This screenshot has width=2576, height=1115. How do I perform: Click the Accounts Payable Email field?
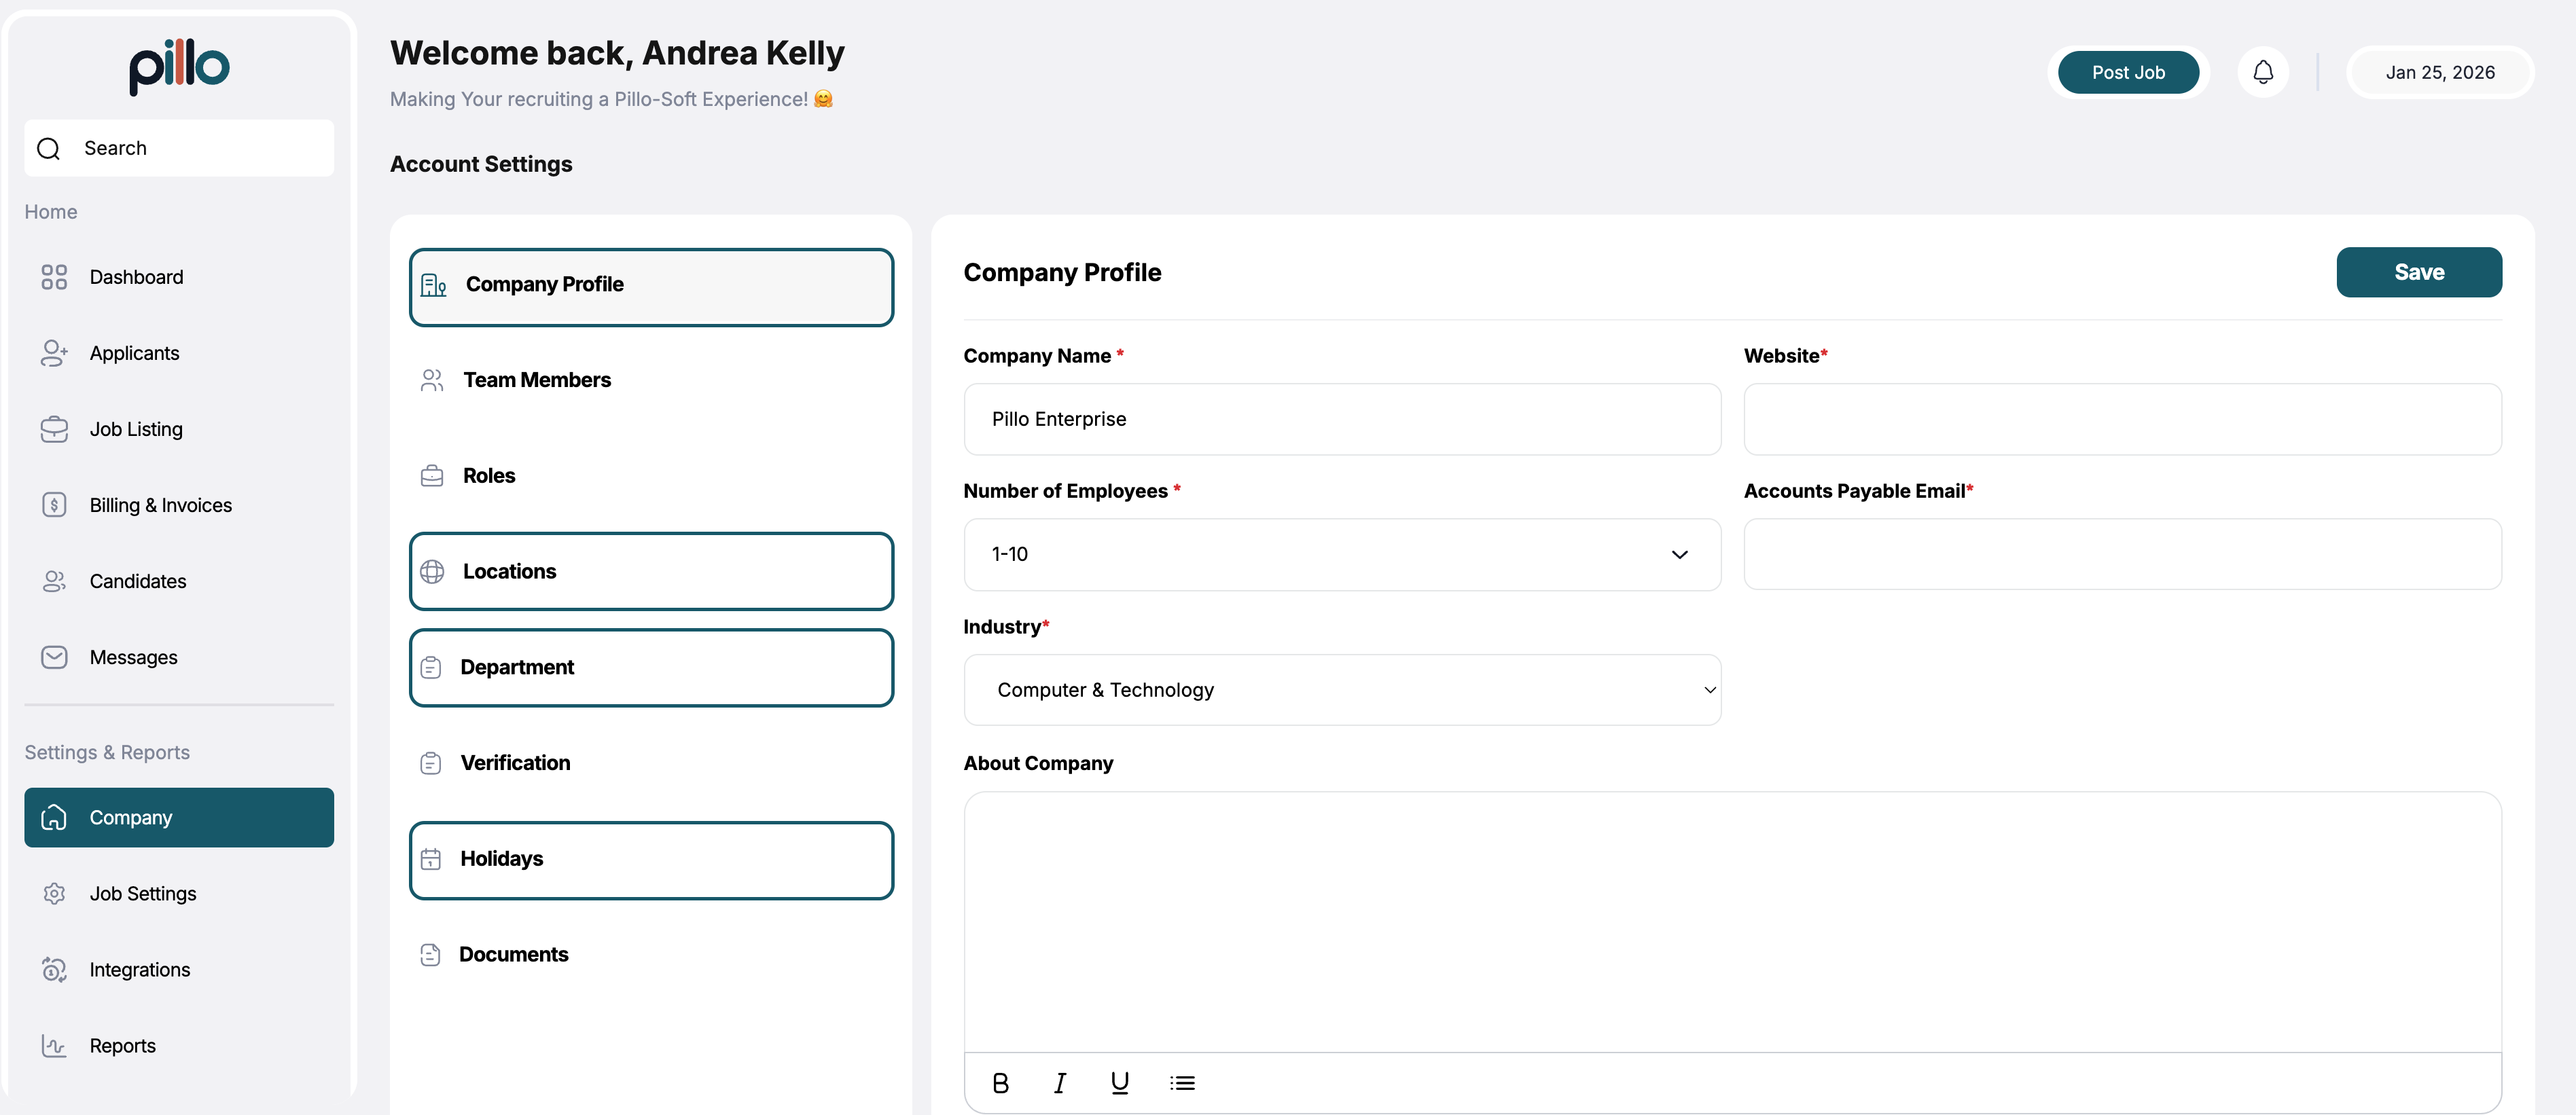pyautogui.click(x=2122, y=554)
